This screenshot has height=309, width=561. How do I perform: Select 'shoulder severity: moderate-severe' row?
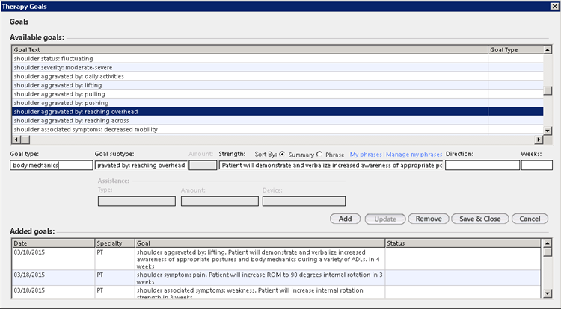click(278, 67)
